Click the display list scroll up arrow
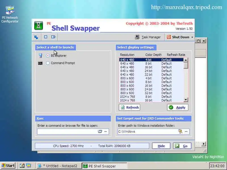The height and width of the screenshot is (170, 227). click(186, 60)
